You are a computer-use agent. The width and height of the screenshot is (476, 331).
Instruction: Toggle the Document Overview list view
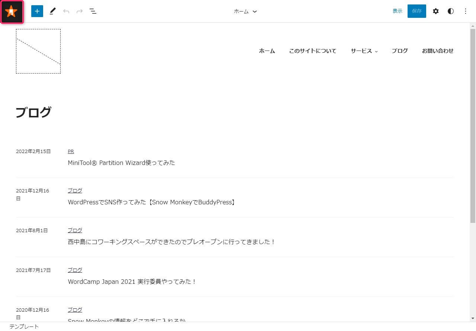[93, 11]
